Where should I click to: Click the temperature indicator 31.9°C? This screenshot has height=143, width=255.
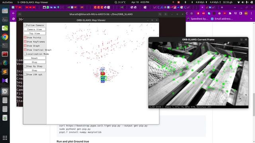pos(120,2)
